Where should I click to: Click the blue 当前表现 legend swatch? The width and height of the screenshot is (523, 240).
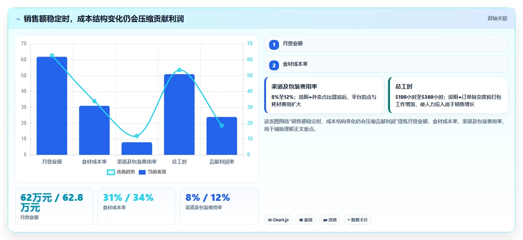coord(142,172)
